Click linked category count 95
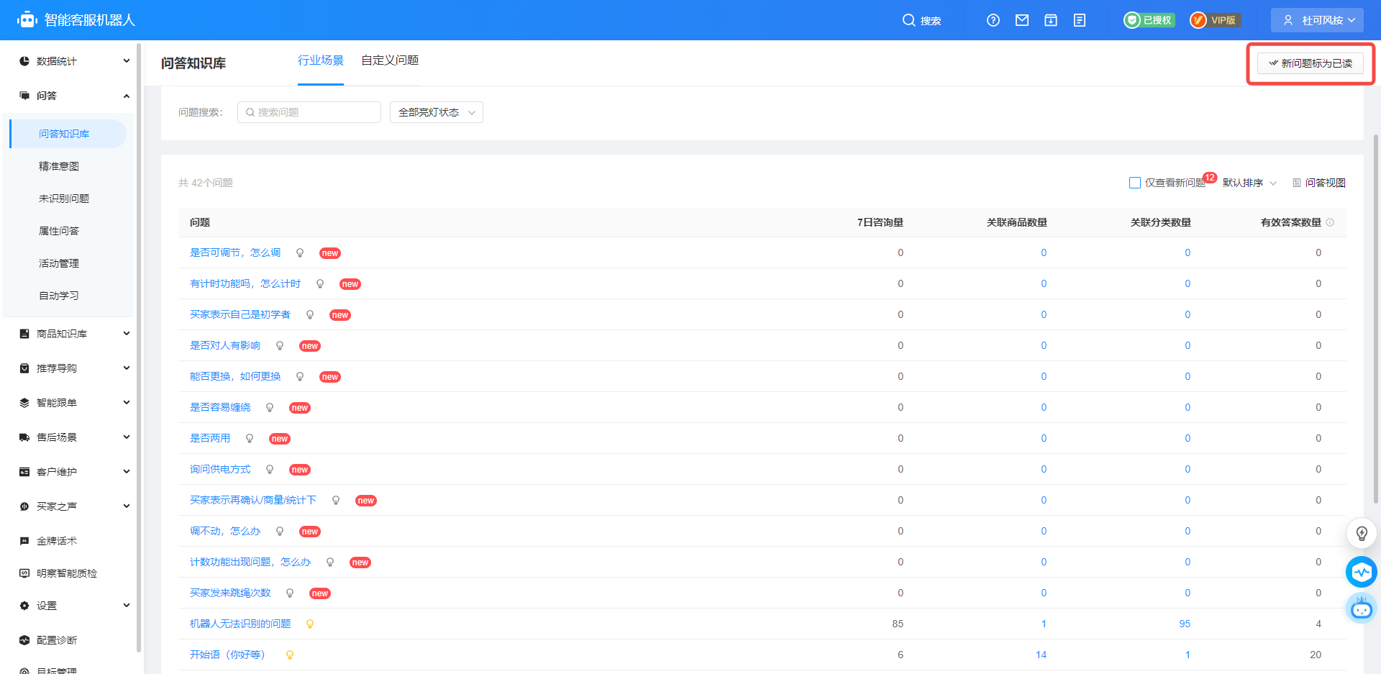The height and width of the screenshot is (674, 1381). (x=1185, y=624)
